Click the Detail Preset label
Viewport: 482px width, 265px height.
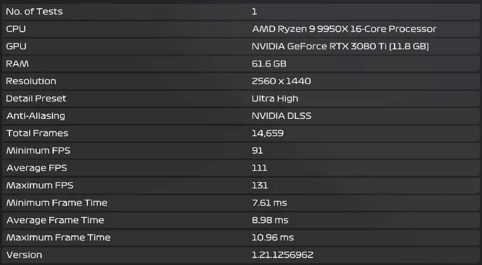[36, 99]
